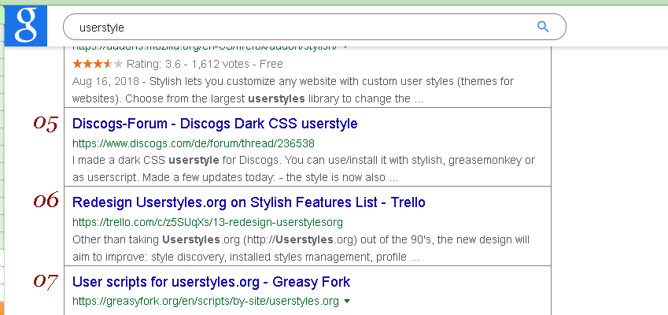Click the trello.com redesign-userstylesorg URL
This screenshot has height=315, width=668.
point(208,222)
